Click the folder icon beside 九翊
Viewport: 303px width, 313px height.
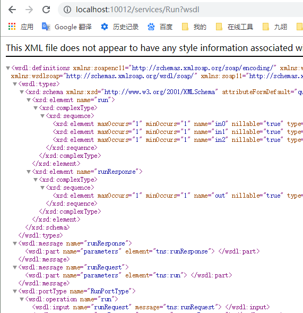click(x=266, y=27)
